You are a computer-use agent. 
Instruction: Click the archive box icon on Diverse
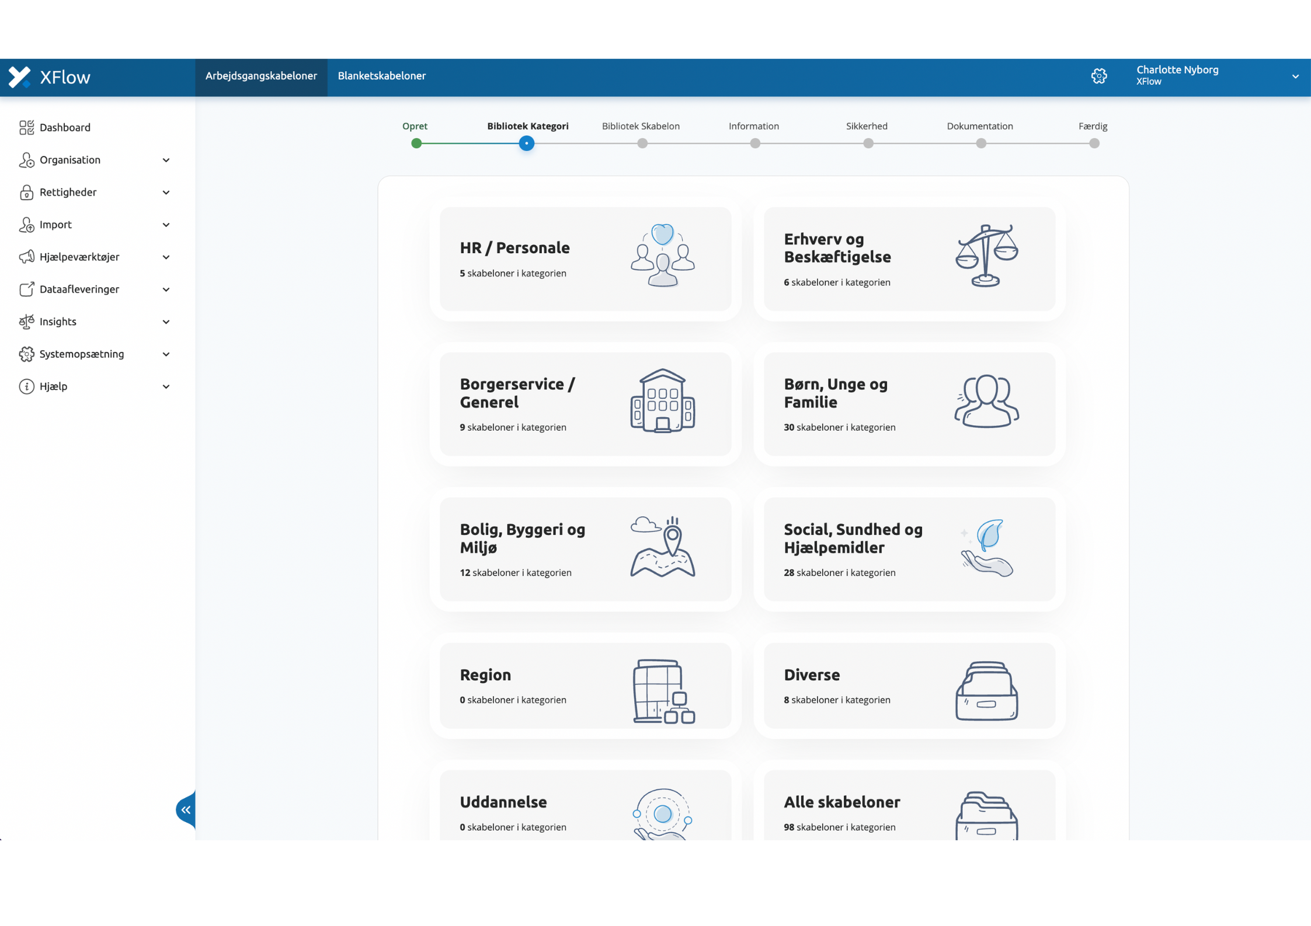(986, 691)
